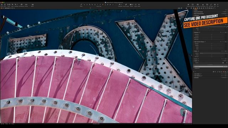Expand the Histogram tool

(x=193, y=15)
